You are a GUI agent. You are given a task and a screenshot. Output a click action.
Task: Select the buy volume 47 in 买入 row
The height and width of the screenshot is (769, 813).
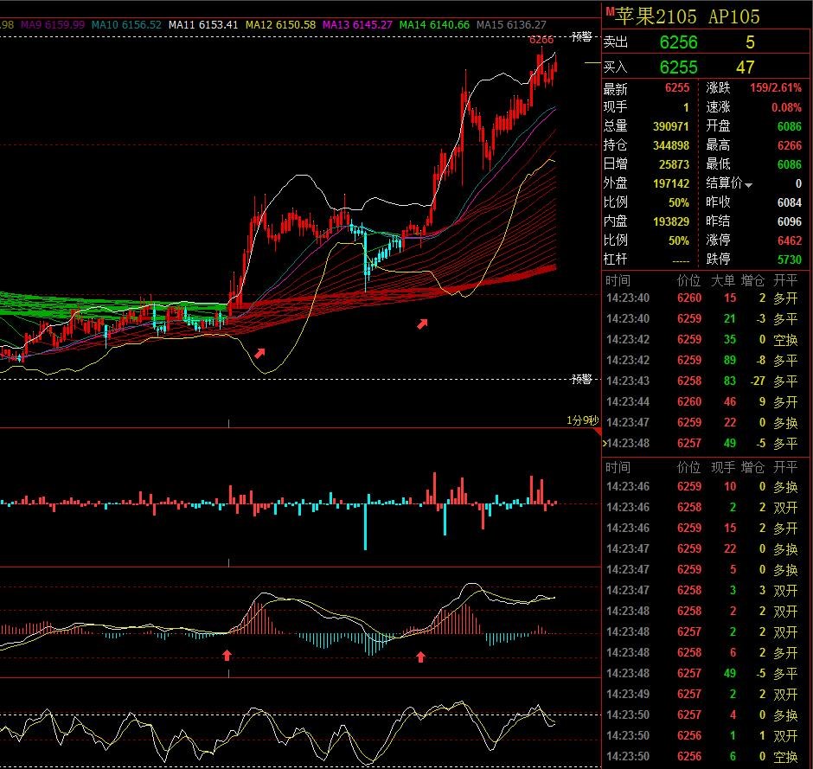745,67
